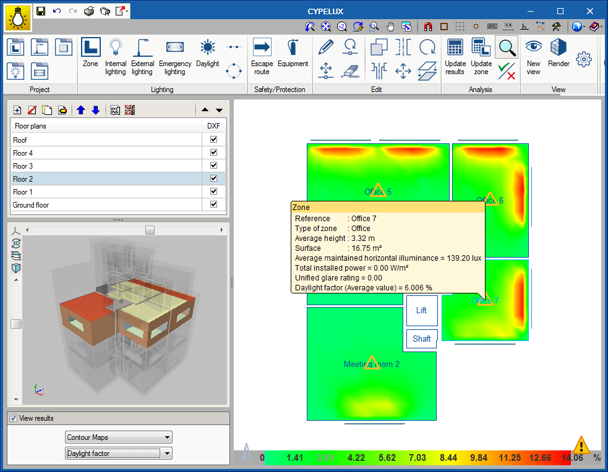The height and width of the screenshot is (472, 608).
Task: Choose the External lighting streetlamp tool
Action: click(142, 55)
